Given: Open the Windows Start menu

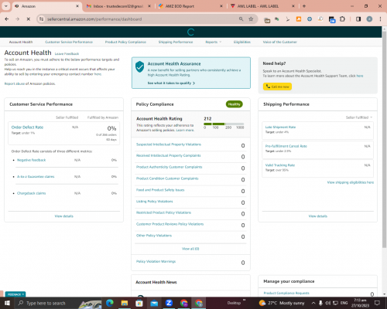Looking at the screenshot, I should click(7, 303).
